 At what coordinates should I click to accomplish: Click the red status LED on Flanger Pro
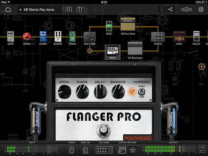pos(132,91)
